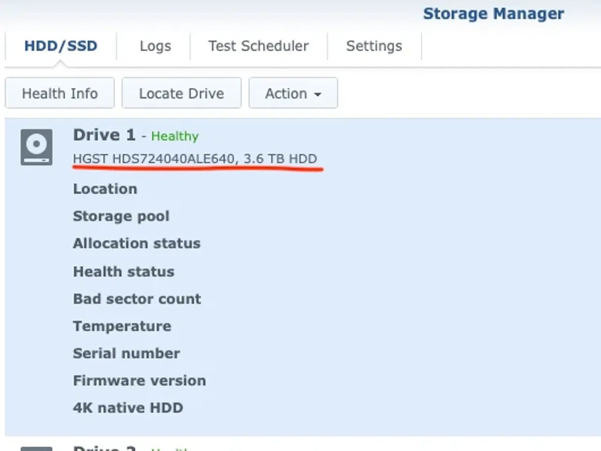601x451 pixels.
Task: Select the Health Info button
Action: click(x=60, y=93)
